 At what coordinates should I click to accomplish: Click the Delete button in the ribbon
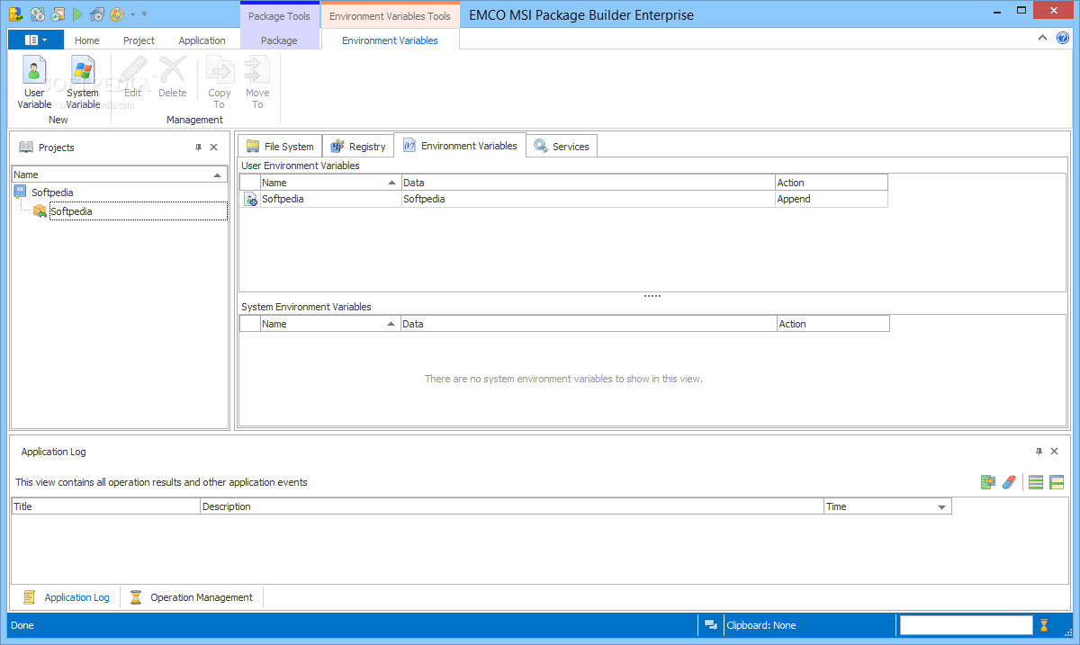[172, 78]
